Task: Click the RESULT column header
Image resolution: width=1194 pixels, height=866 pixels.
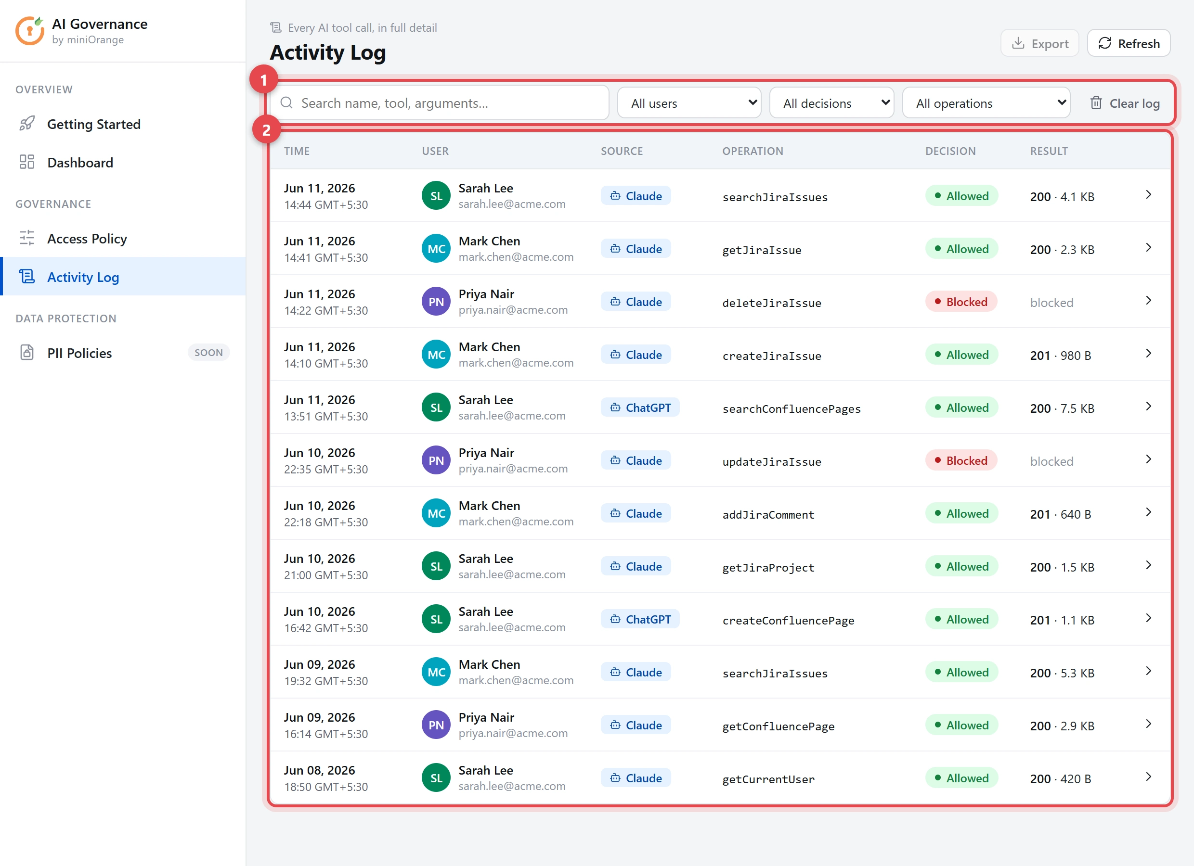Action: 1049,151
